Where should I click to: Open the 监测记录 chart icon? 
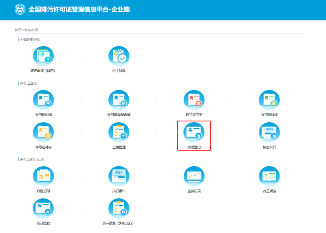[x=194, y=177]
